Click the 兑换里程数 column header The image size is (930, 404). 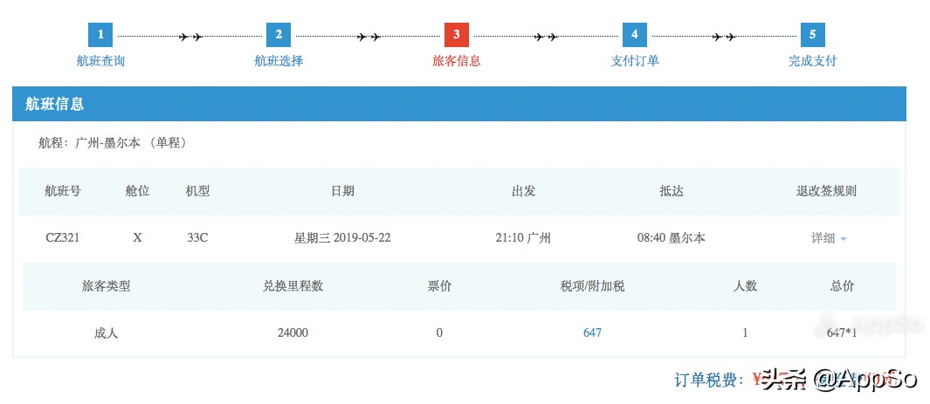pyautogui.click(x=293, y=286)
